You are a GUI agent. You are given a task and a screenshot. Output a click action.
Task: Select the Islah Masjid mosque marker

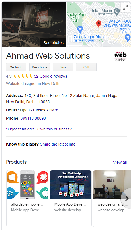[117, 12]
